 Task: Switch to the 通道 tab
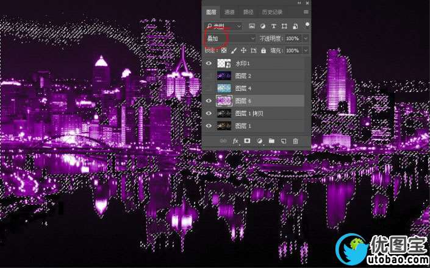[229, 12]
